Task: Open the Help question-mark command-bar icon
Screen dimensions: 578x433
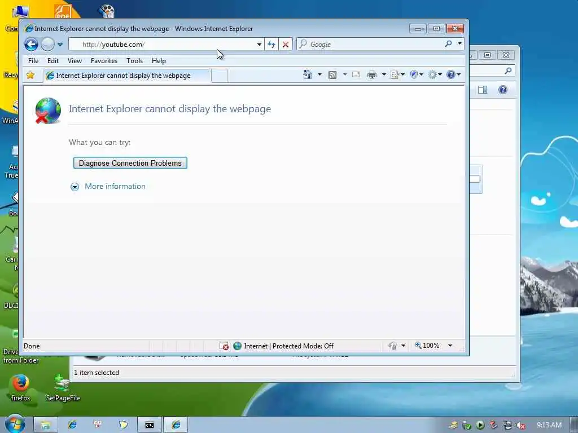Action: click(450, 75)
